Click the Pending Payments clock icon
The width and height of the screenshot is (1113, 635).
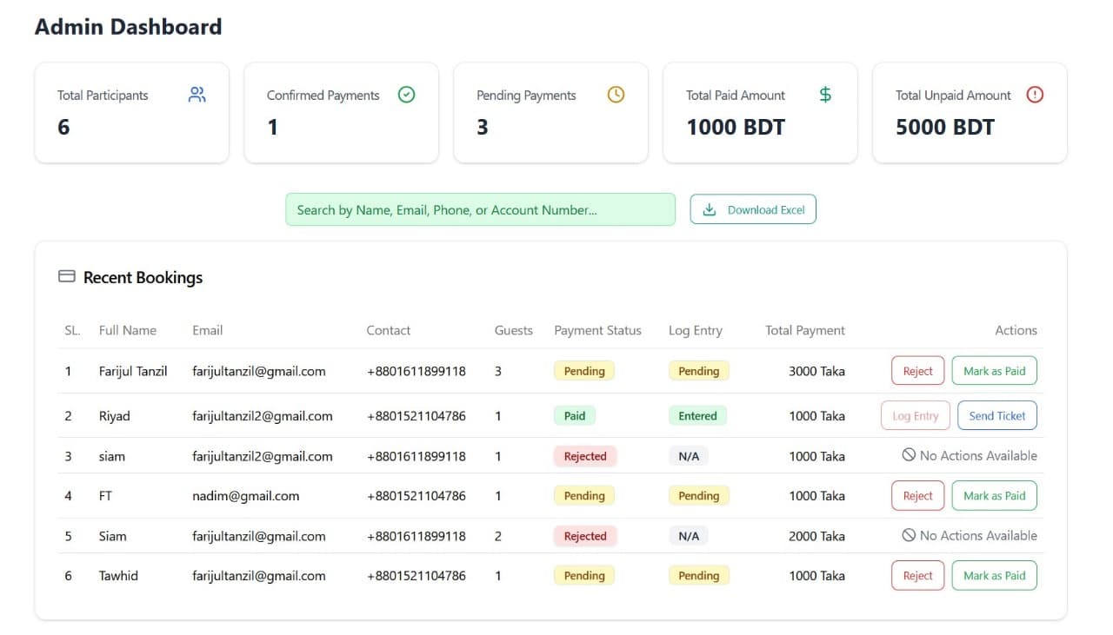(x=616, y=95)
